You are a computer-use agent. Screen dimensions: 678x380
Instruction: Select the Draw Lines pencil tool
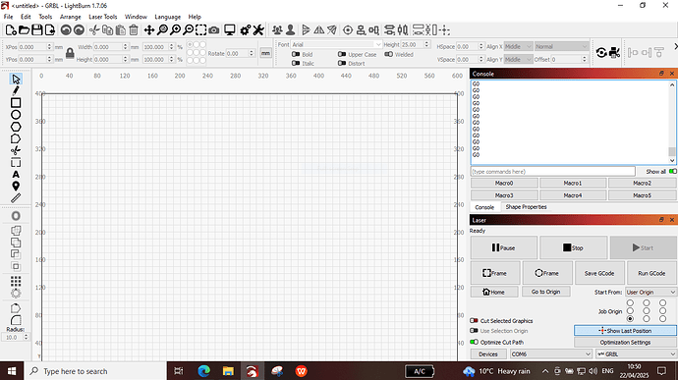[16, 90]
